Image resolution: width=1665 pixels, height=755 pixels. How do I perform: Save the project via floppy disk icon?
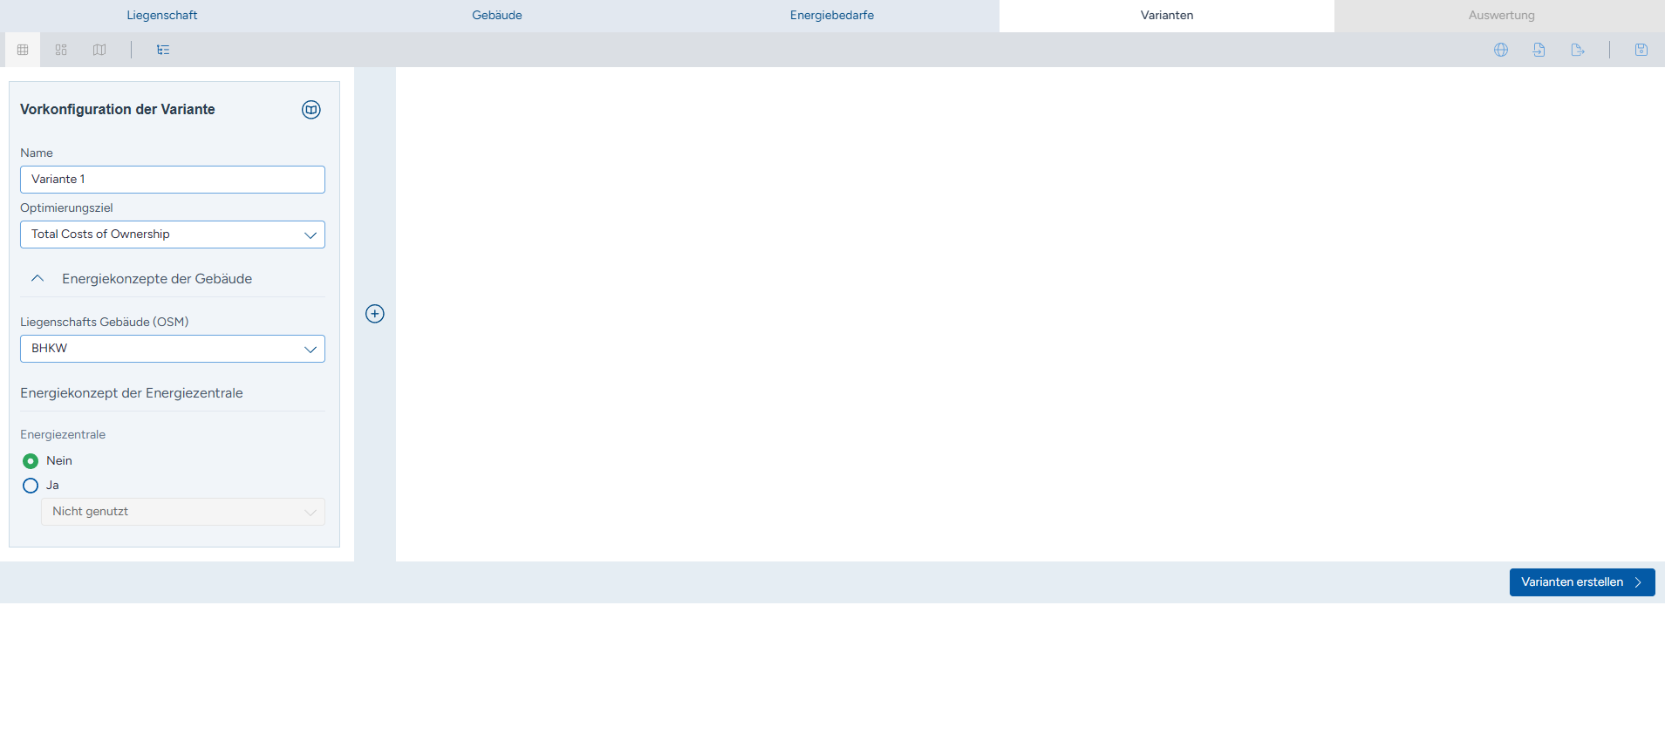[1641, 50]
